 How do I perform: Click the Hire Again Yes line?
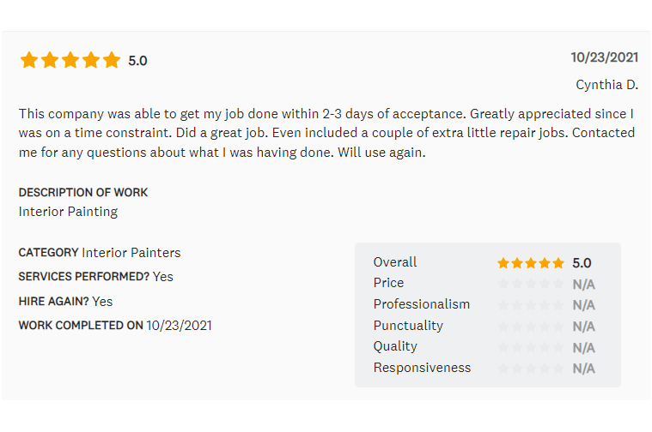point(65,302)
